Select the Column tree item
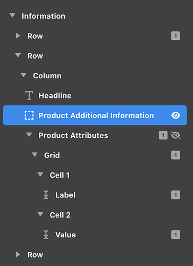 (47, 76)
